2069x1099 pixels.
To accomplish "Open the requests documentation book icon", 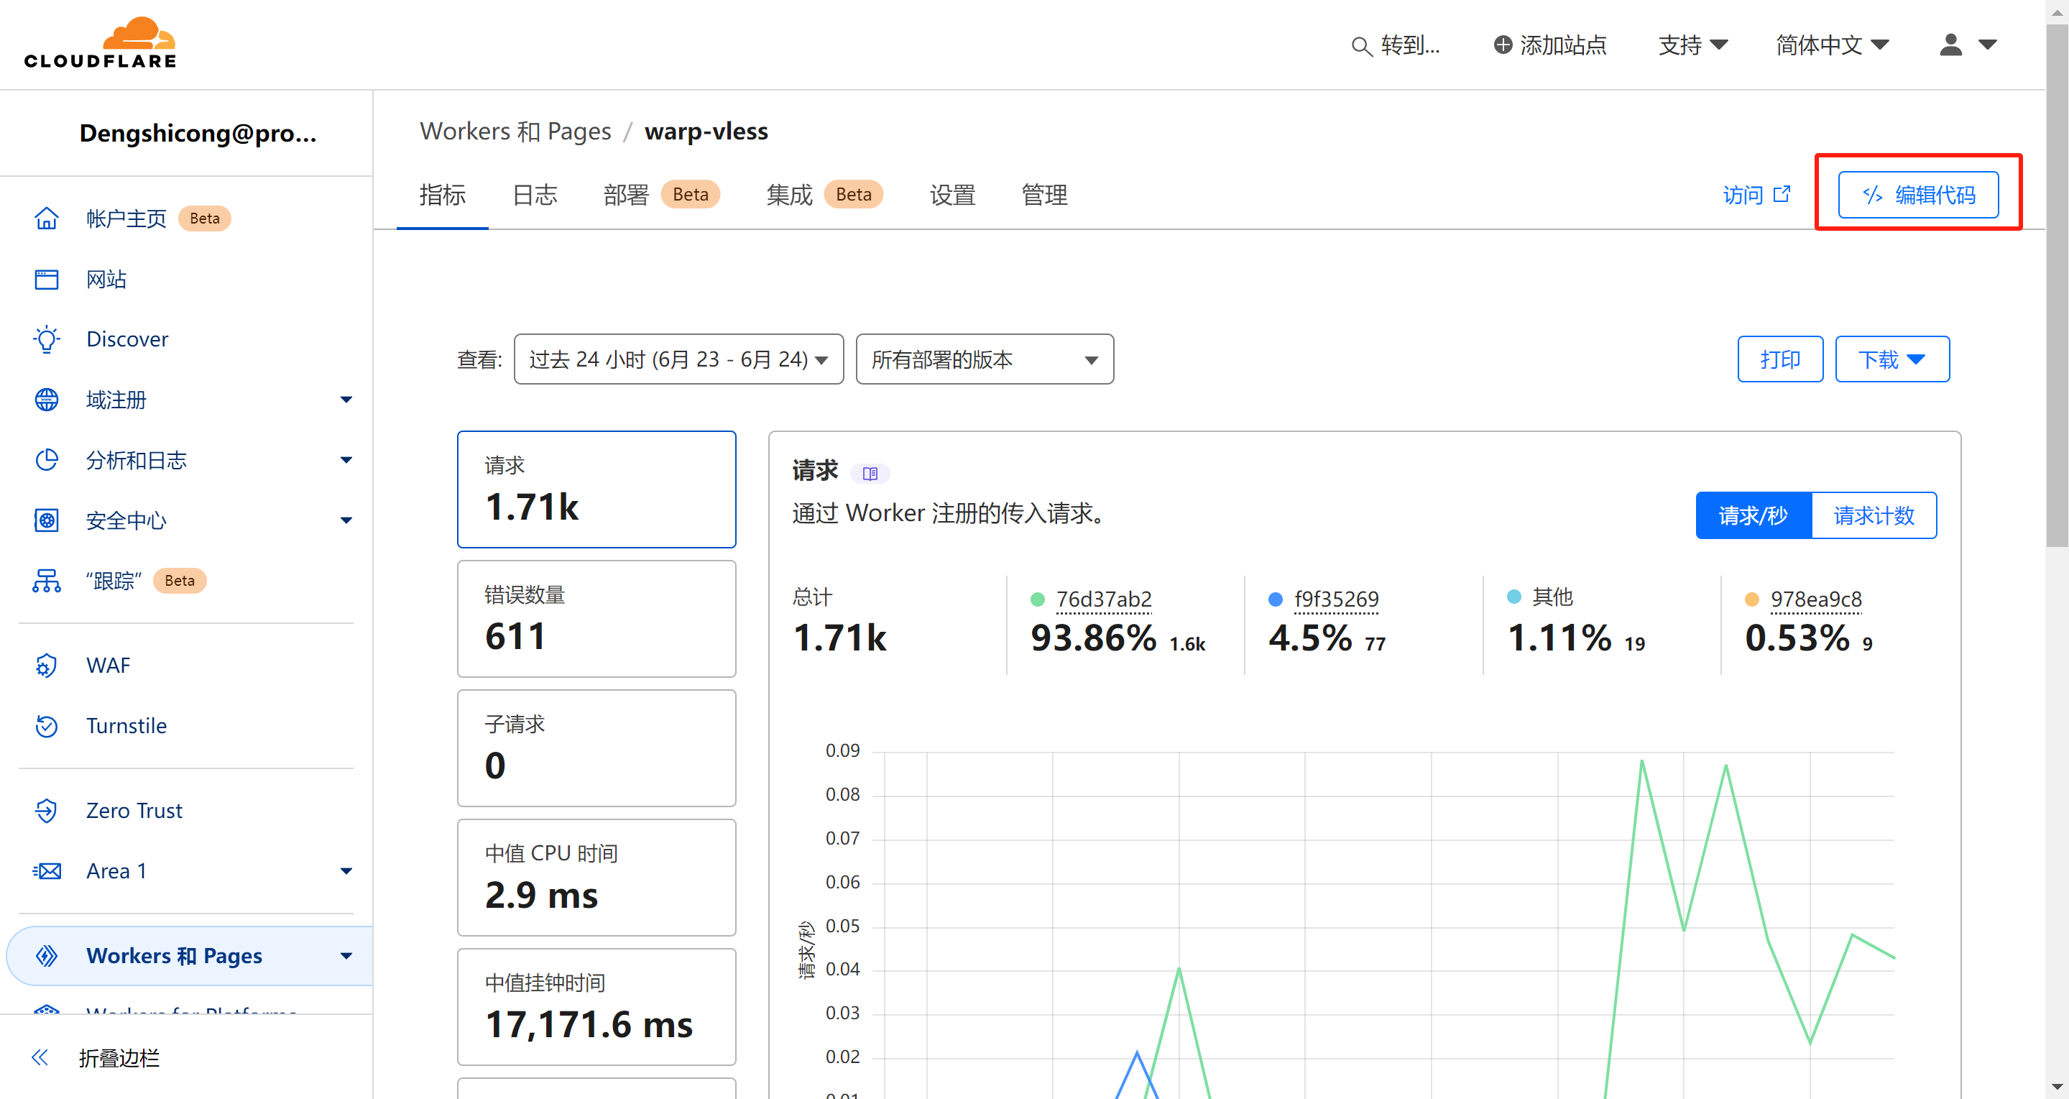I will pos(869,473).
